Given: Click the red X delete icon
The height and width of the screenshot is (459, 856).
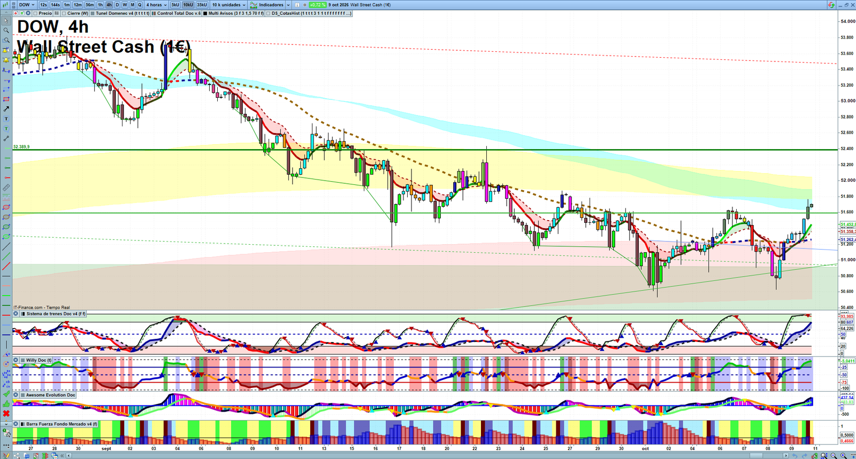Looking at the screenshot, I should [x=6, y=414].
